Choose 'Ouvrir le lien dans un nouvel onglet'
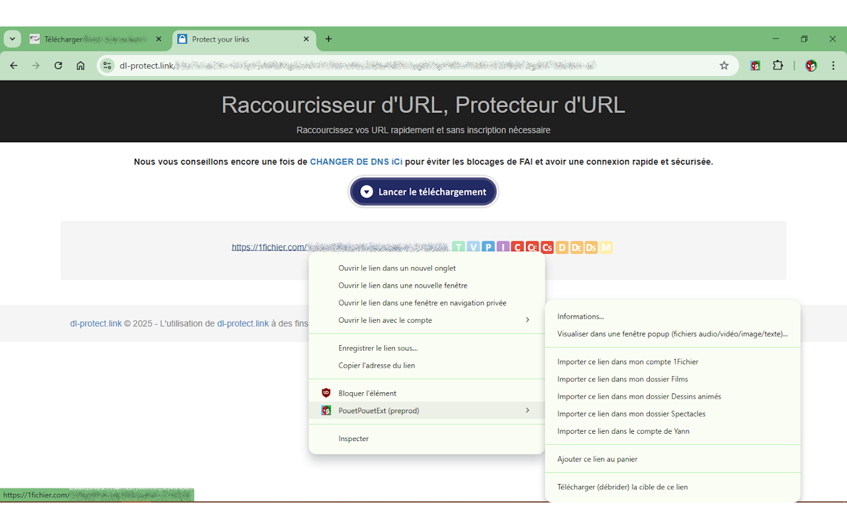This screenshot has width=847, height=529. click(x=427, y=268)
